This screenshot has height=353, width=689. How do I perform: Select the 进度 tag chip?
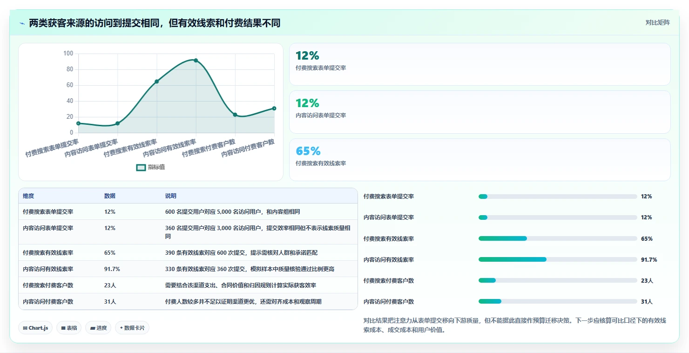[x=98, y=328]
